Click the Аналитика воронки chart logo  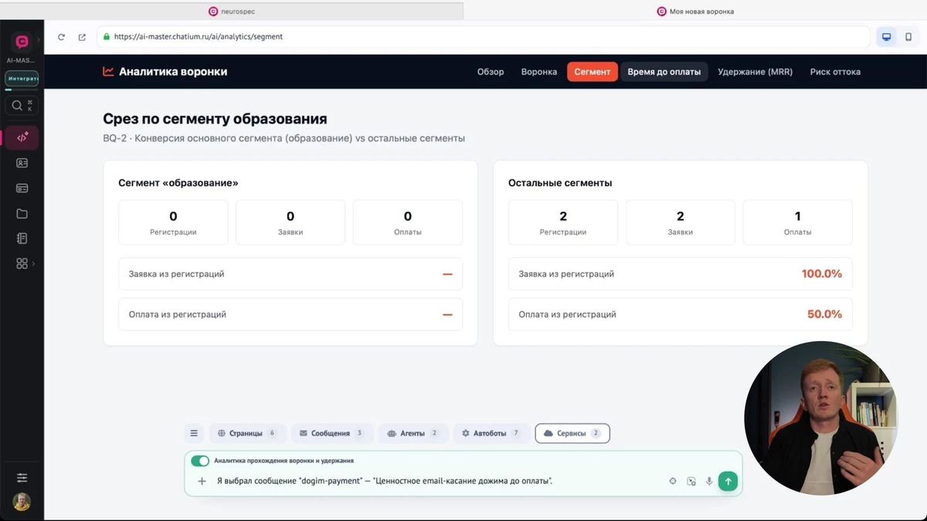pyautogui.click(x=108, y=72)
